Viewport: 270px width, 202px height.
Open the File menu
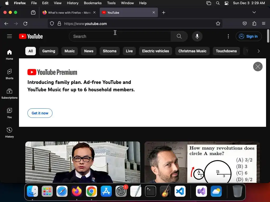(x=34, y=3)
